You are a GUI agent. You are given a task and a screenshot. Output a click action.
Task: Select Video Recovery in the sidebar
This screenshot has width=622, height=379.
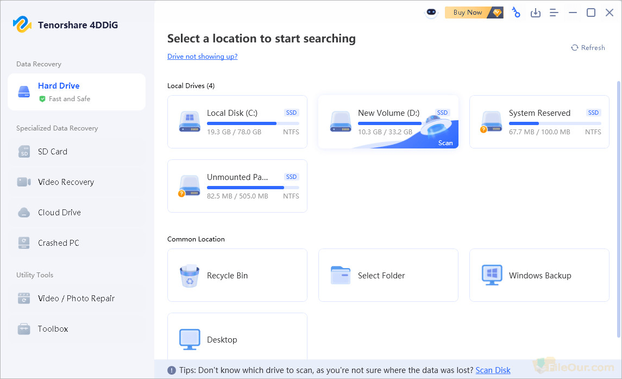(77, 182)
